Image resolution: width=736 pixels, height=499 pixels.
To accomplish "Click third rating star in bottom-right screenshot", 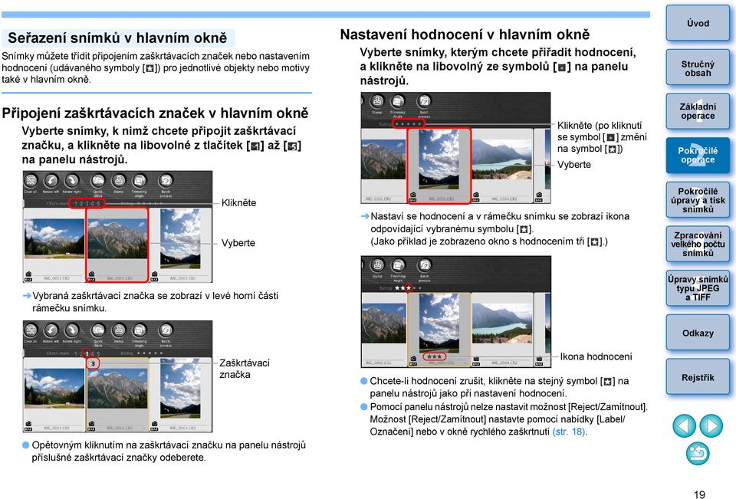I will (x=409, y=287).
